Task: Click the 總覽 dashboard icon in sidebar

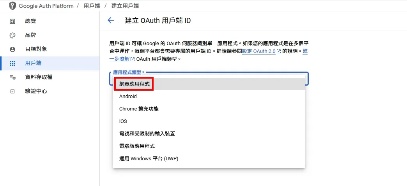Action: [x=12, y=21]
